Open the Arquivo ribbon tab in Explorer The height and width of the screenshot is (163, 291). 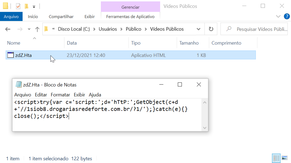[x=11, y=17]
